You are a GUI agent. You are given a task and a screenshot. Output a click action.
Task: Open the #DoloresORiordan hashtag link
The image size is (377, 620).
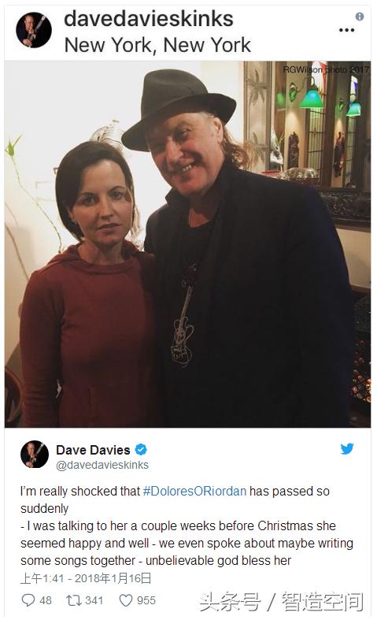pyautogui.click(x=194, y=491)
